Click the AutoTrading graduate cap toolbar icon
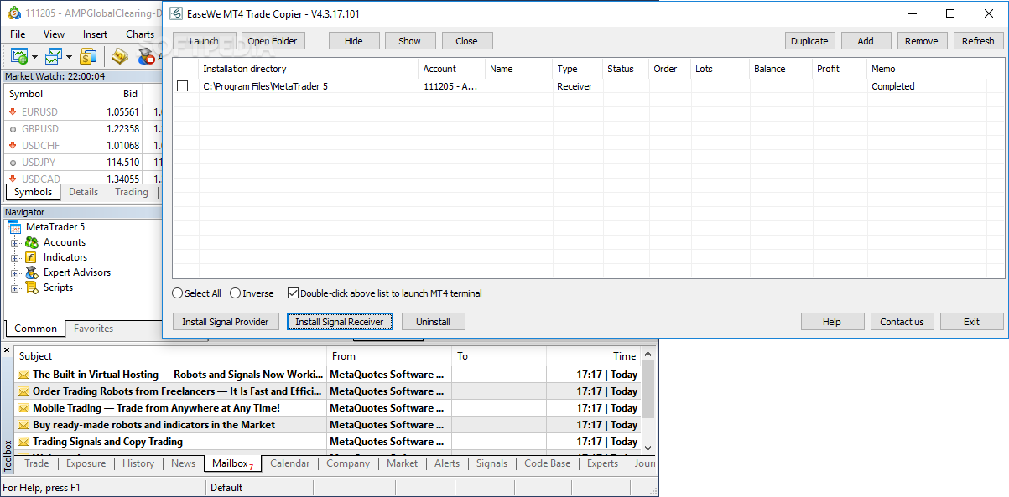Screen dimensions: 1009x497 coord(147,56)
